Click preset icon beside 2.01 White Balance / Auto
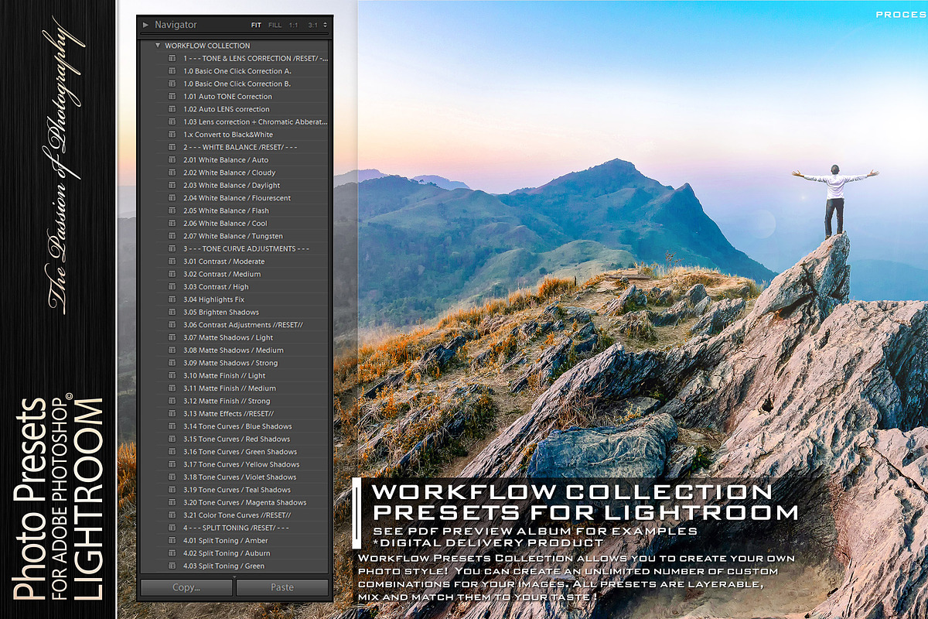 [172, 160]
